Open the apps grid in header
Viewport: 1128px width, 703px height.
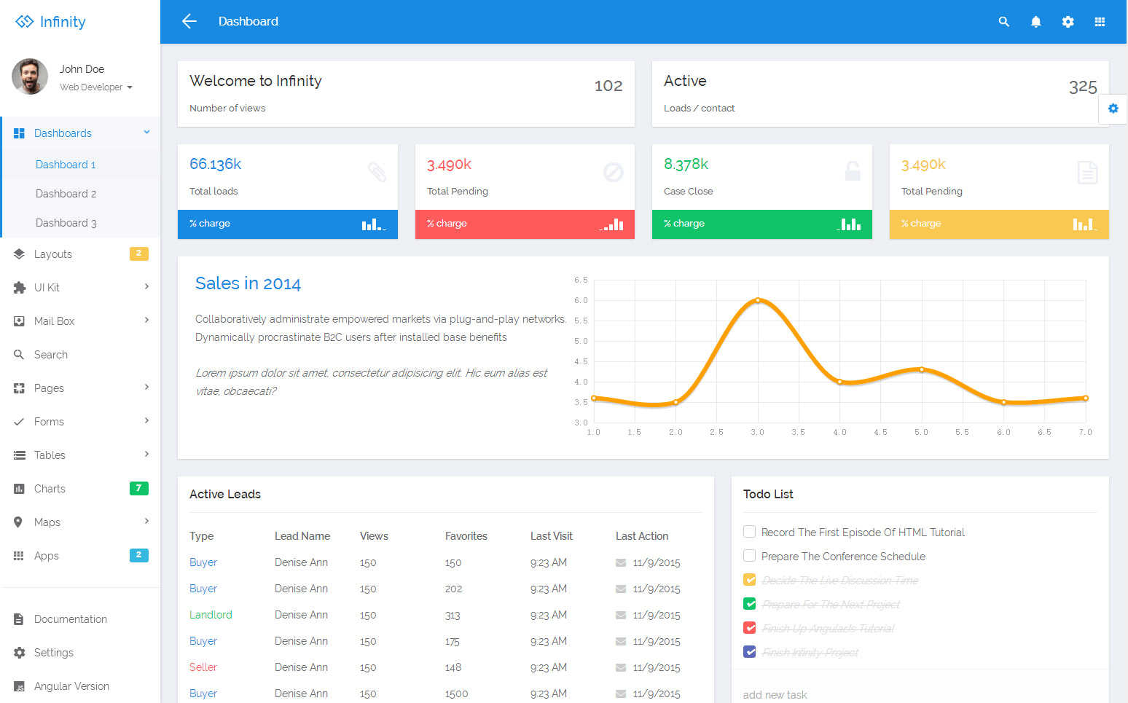(x=1100, y=22)
